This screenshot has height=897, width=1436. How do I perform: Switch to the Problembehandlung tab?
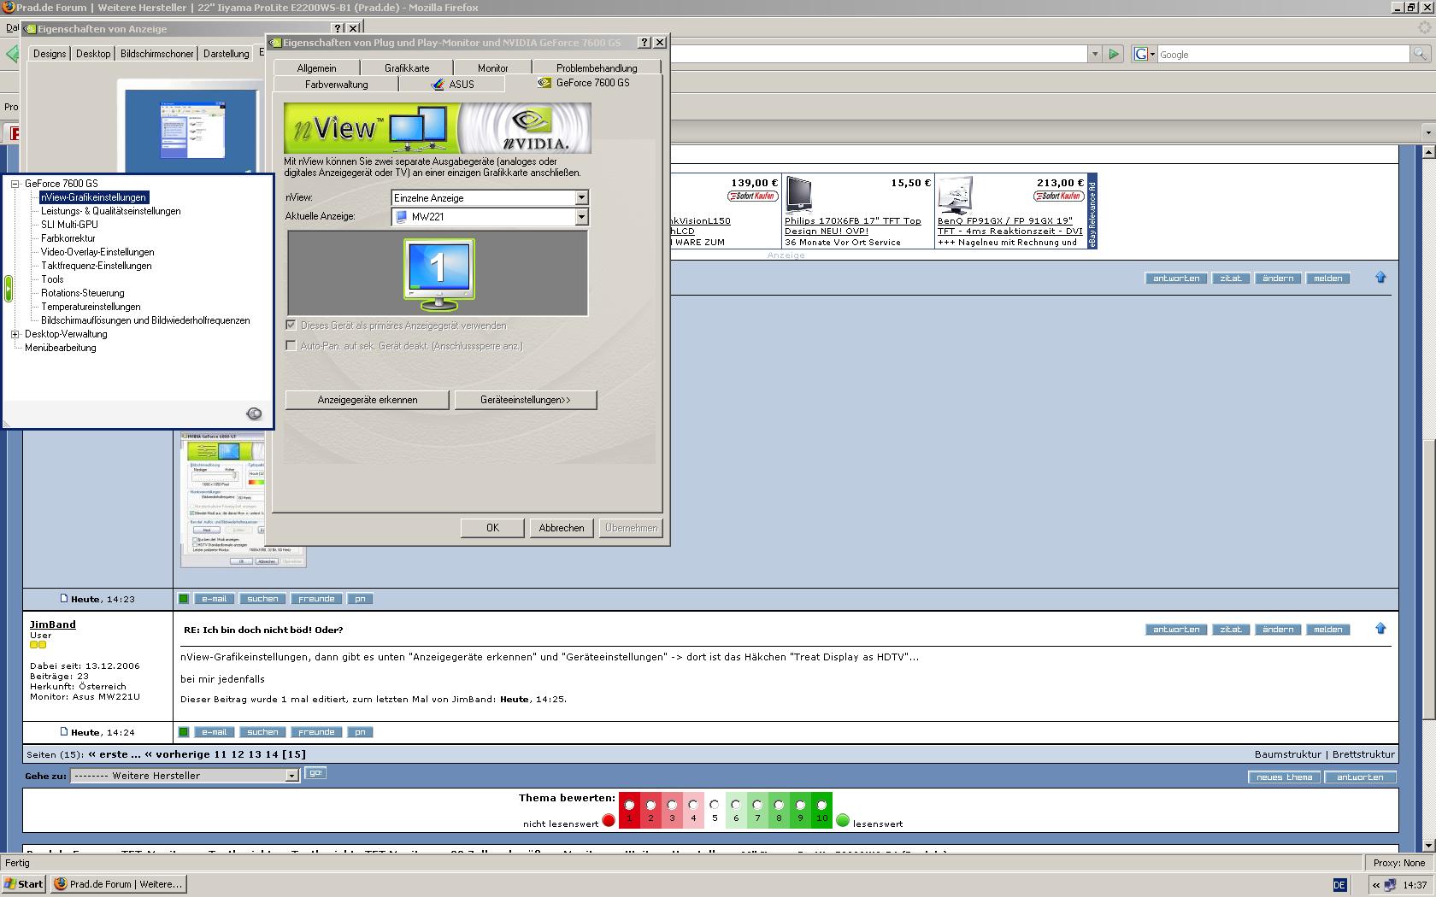pyautogui.click(x=596, y=68)
